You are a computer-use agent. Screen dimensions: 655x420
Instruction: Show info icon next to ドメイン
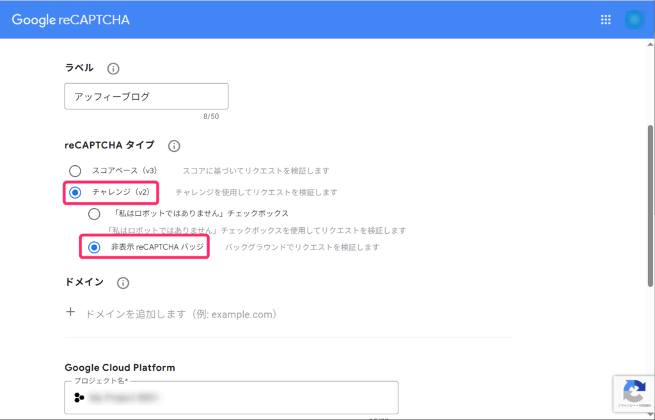[123, 283]
